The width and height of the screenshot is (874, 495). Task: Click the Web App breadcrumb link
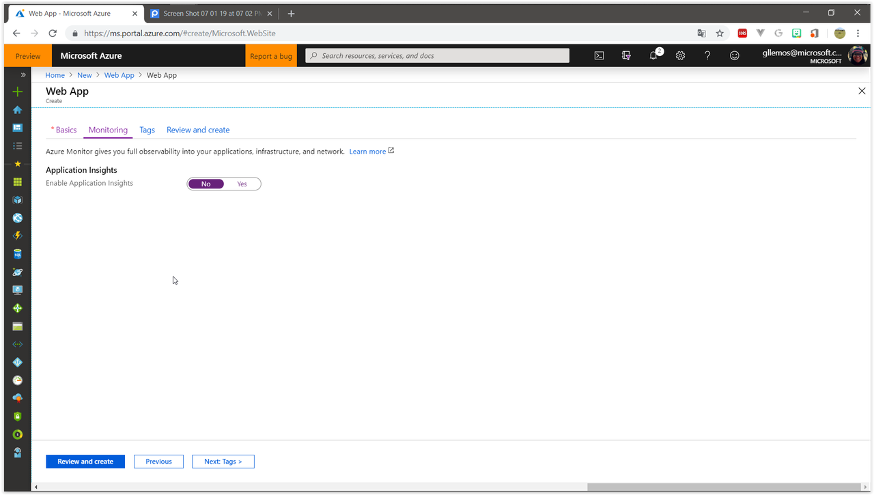(119, 75)
